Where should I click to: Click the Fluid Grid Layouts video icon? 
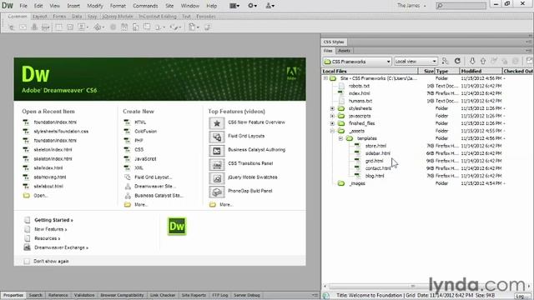point(217,137)
